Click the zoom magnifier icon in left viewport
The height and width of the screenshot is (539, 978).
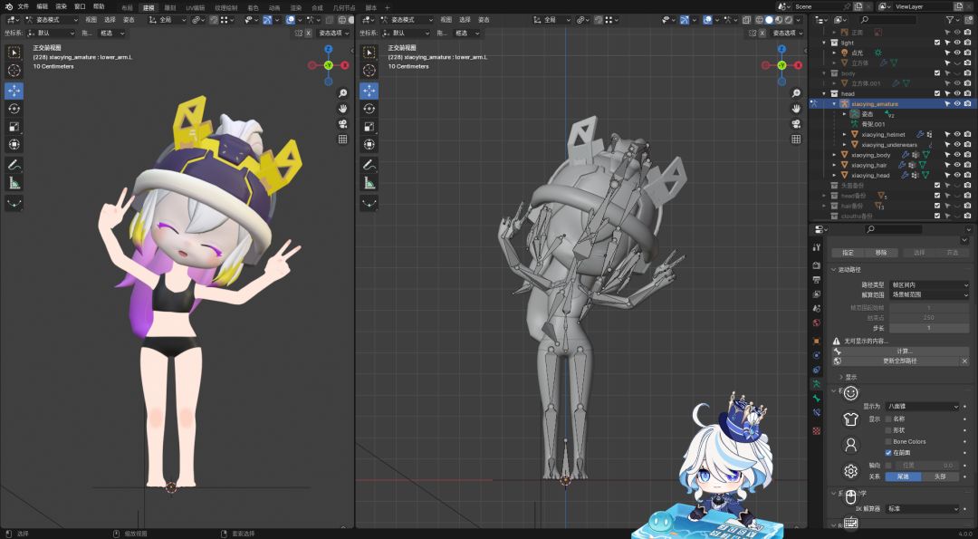pos(343,93)
